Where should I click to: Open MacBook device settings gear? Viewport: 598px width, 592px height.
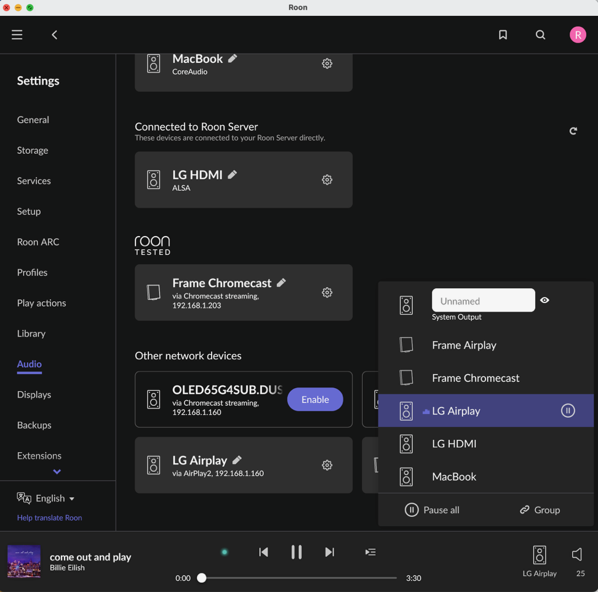coord(327,63)
